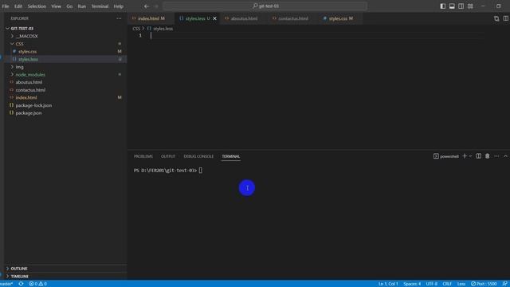Go forward with the navigation arrow
Image resolution: width=510 pixels, height=287 pixels.
click(156, 6)
